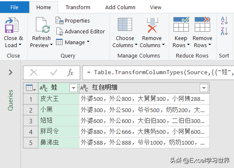This screenshot has height=168, width=234.
Task: Open query Properties
Action: pos(73,20)
